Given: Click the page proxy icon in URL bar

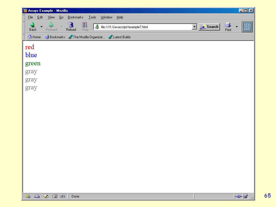Looking at the screenshot, I should 97,27.
